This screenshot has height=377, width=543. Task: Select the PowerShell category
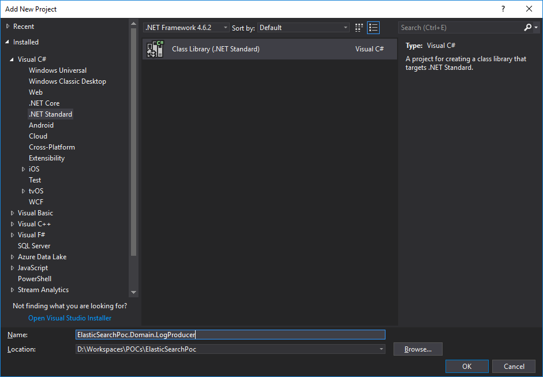(x=35, y=279)
